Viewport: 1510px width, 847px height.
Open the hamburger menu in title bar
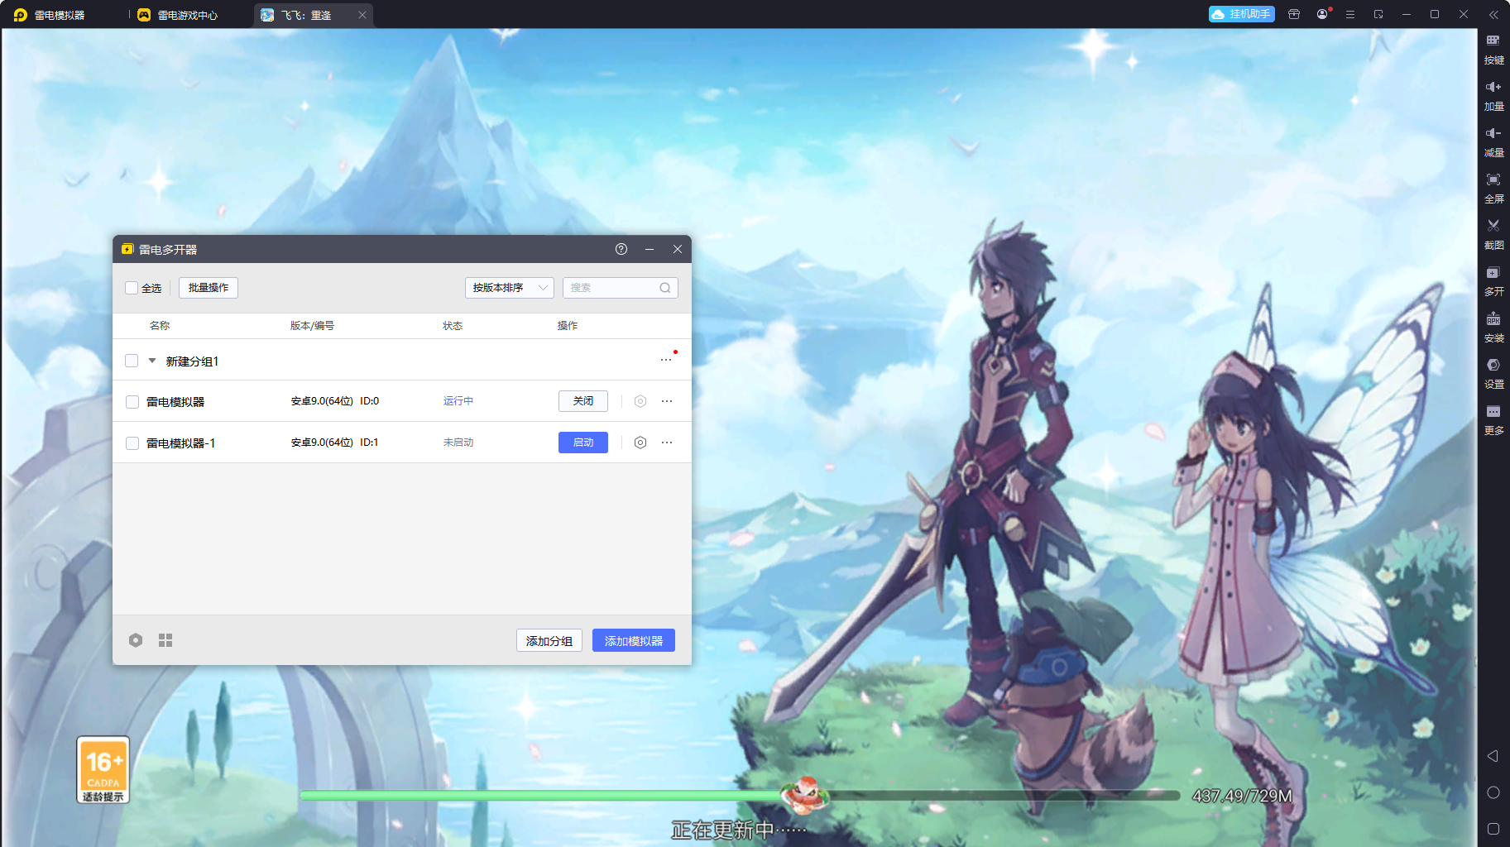(1350, 14)
